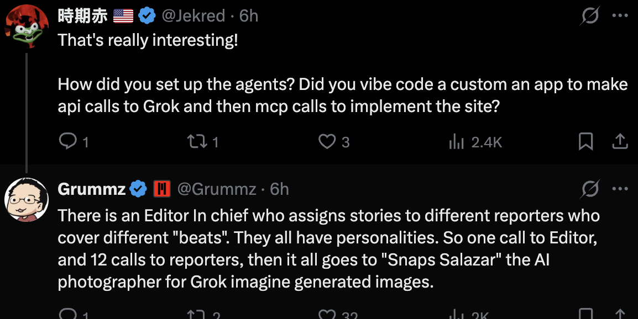Open the three-dot menu on Grummz's reply
The image size is (638, 319).
point(620,189)
